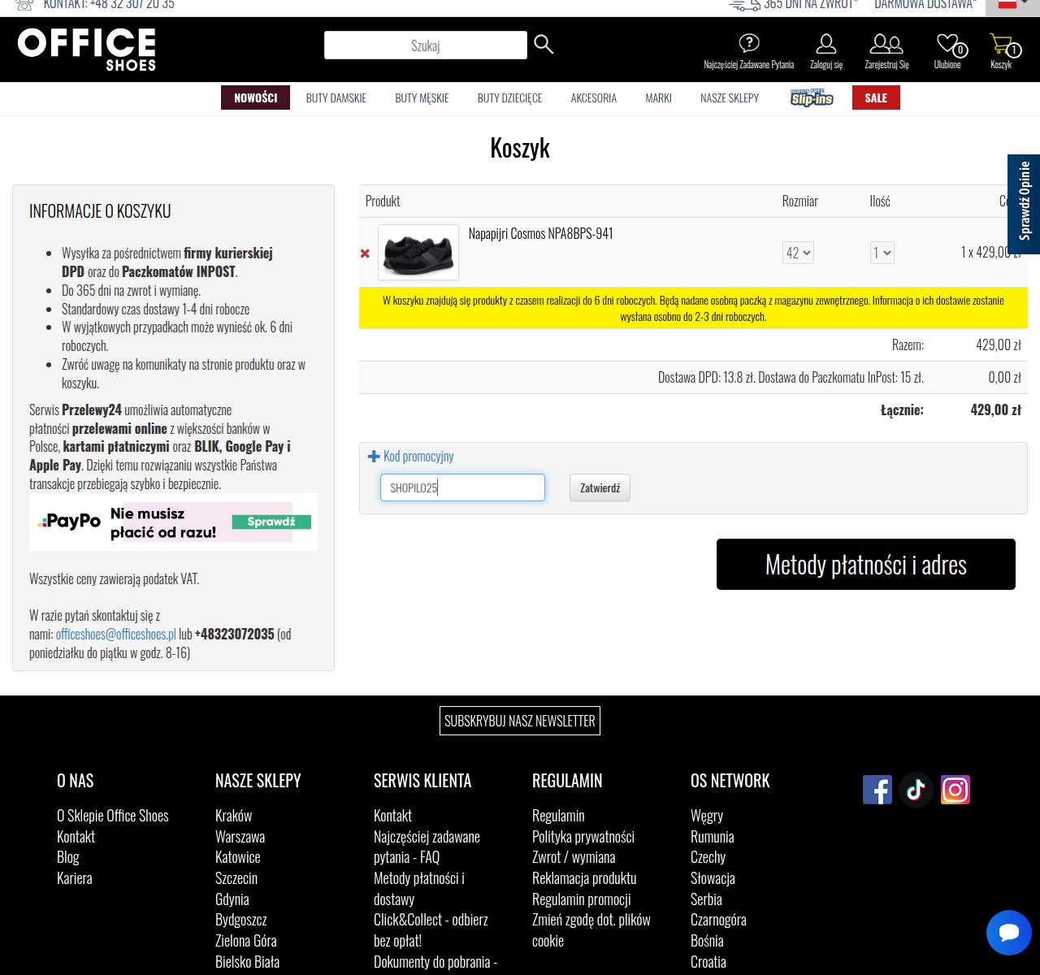Proceed to Metody płatności i adres

(x=866, y=564)
